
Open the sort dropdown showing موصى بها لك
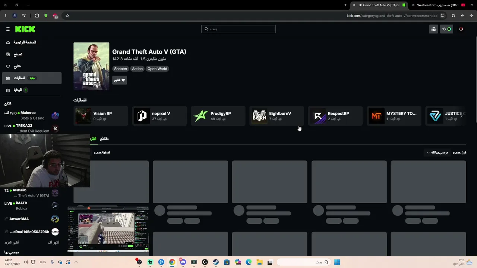coord(437,153)
